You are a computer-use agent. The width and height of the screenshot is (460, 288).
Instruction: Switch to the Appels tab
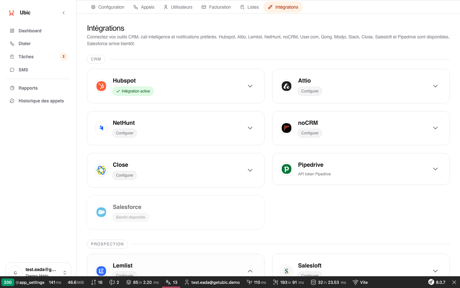pos(144,7)
